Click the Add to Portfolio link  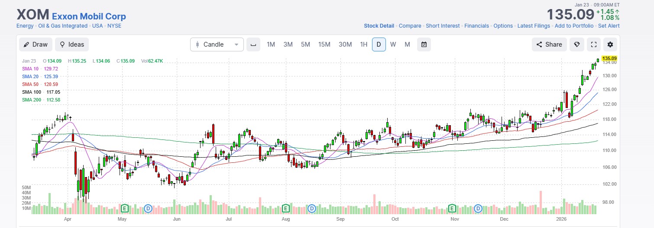click(x=574, y=26)
